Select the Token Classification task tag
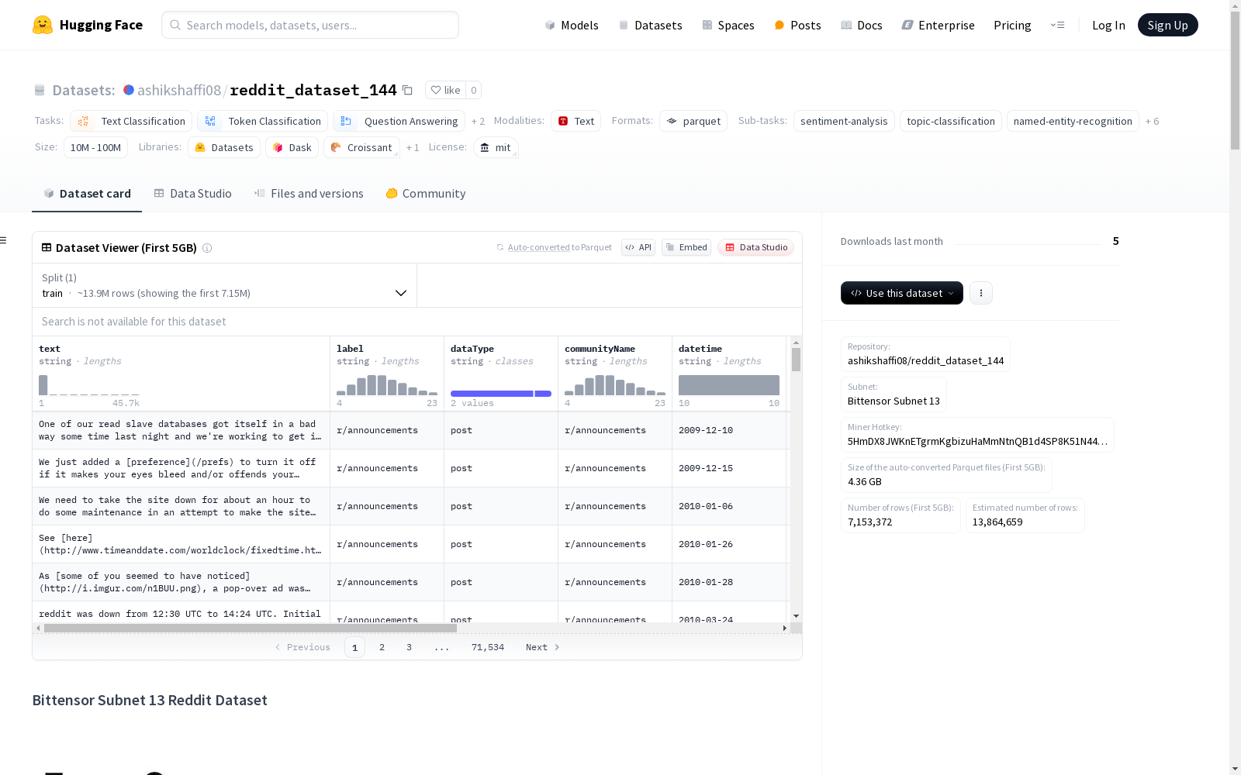The width and height of the screenshot is (1241, 775). [x=262, y=121]
